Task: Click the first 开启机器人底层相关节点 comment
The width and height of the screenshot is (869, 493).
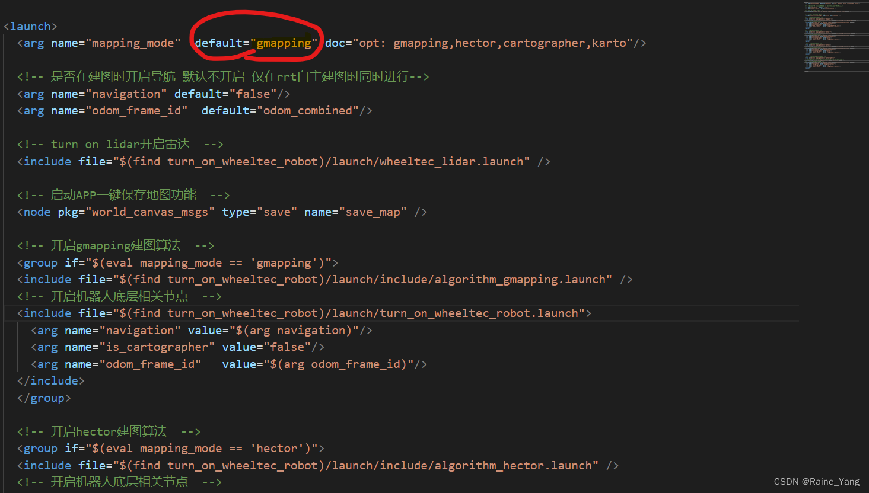Action: coord(119,296)
